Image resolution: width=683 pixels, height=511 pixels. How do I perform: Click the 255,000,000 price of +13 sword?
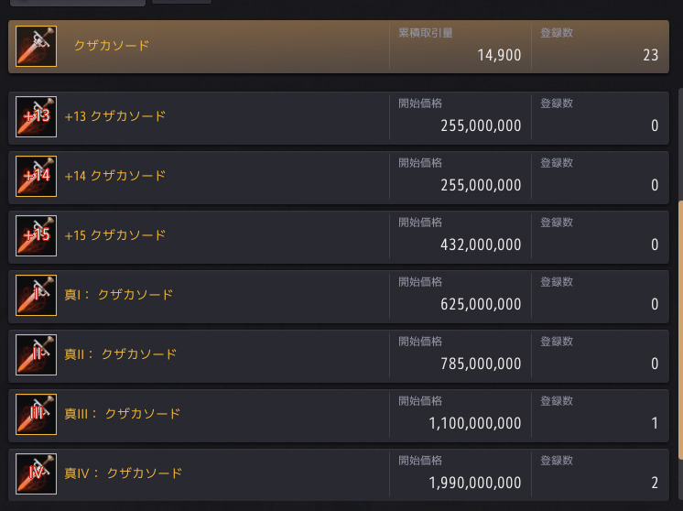coord(481,126)
